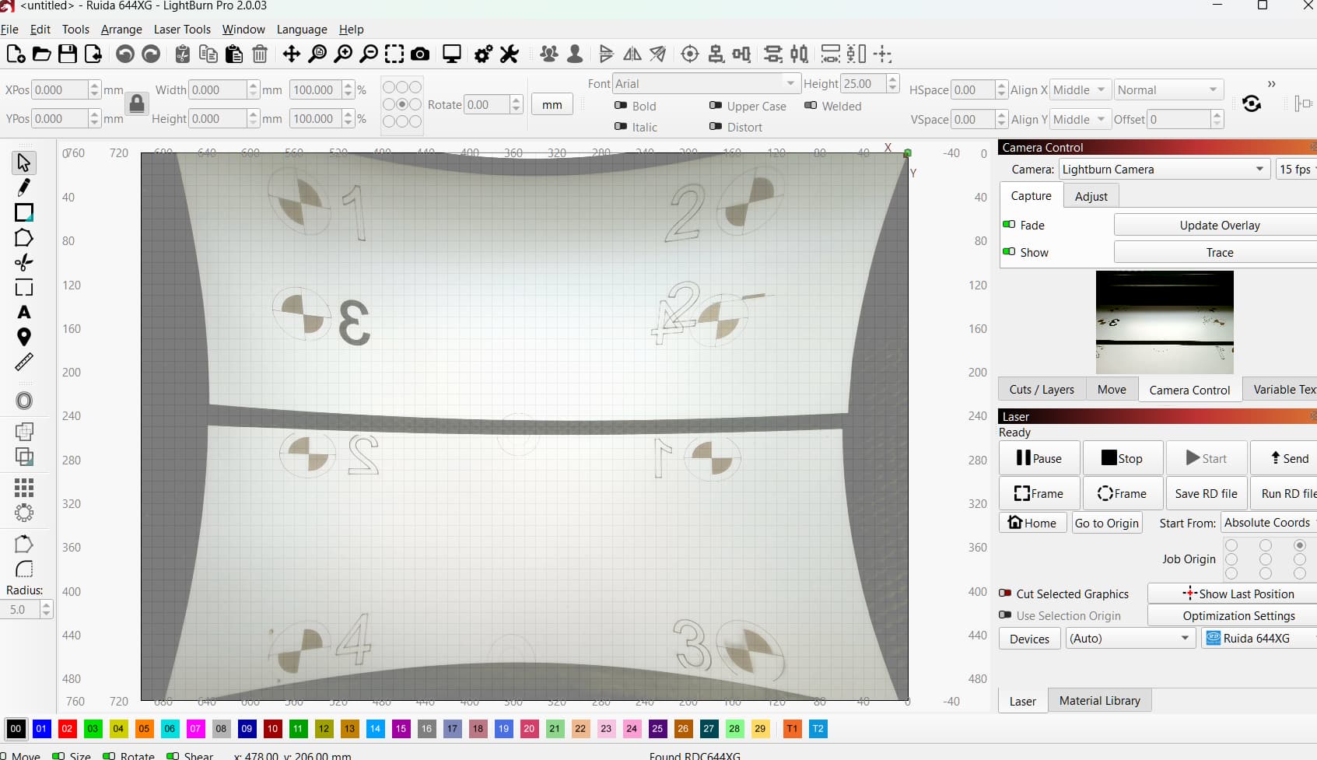This screenshot has height=760, width=1317.
Task: Open the Camera selection dropdown
Action: 1164,170
